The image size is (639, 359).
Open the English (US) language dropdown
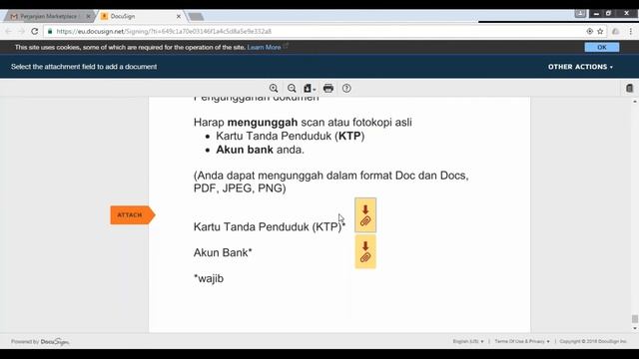[x=468, y=341]
